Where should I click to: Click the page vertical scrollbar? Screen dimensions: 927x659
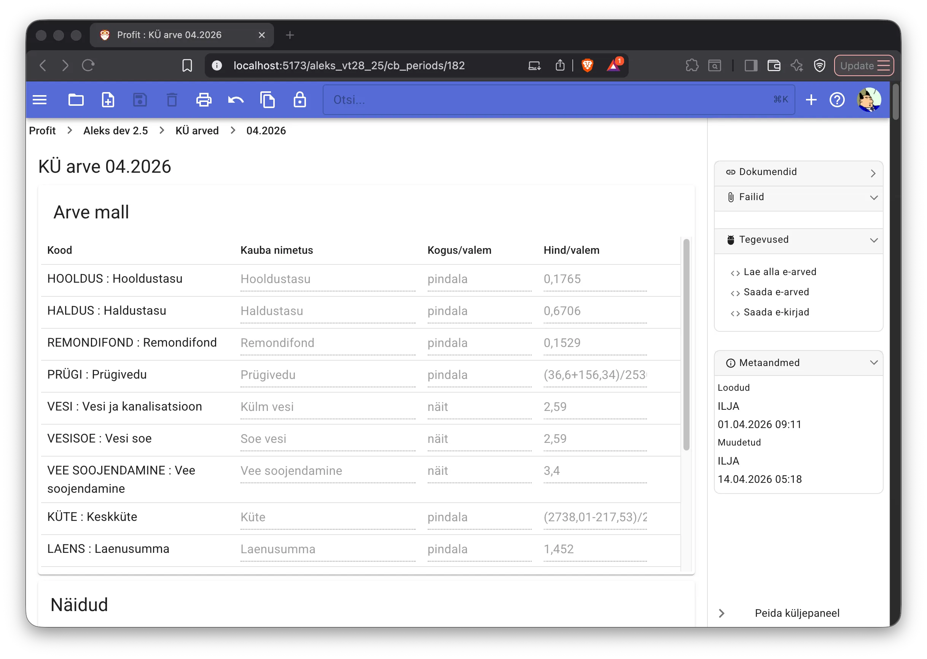click(x=895, y=102)
